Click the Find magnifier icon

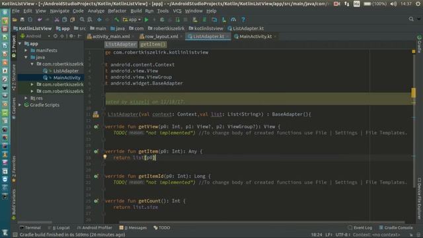click(x=82, y=20)
